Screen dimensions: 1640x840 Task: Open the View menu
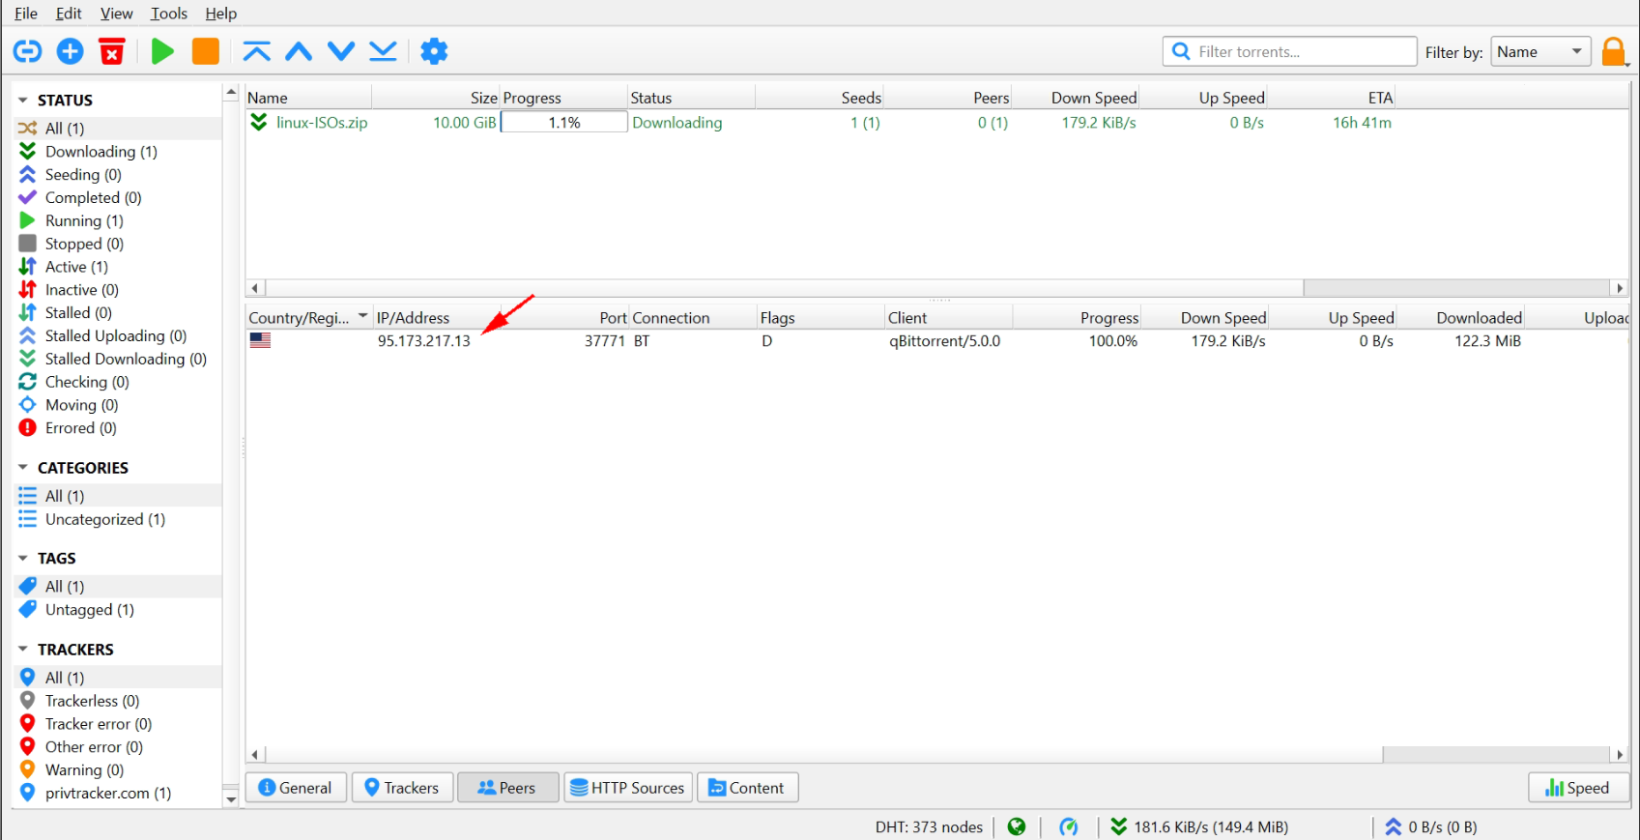116,14
